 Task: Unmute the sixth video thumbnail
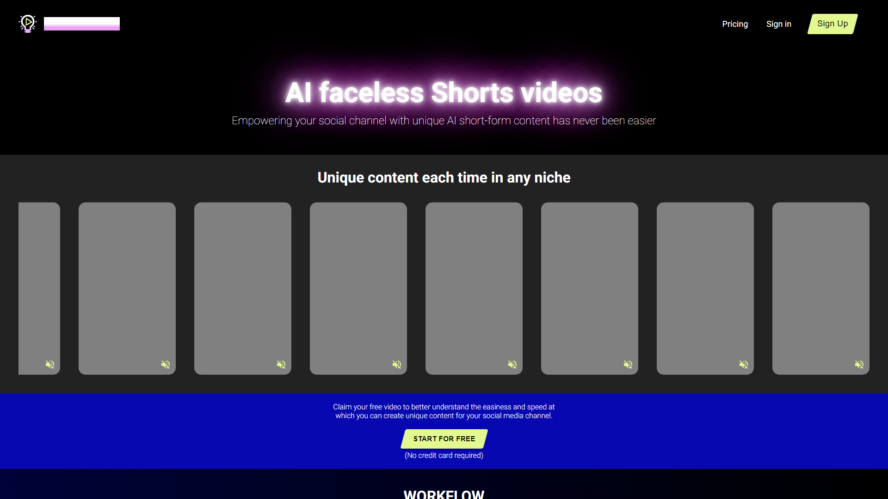point(628,365)
